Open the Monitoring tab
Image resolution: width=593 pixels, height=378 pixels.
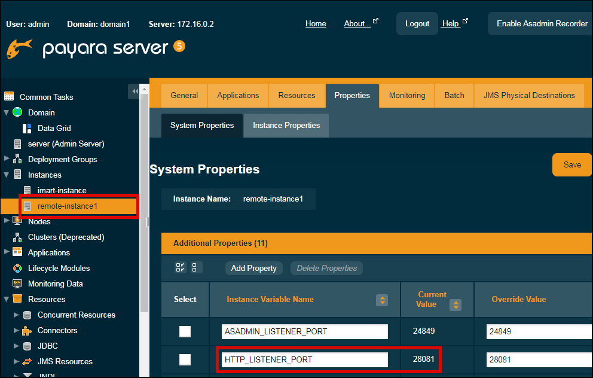pos(407,96)
